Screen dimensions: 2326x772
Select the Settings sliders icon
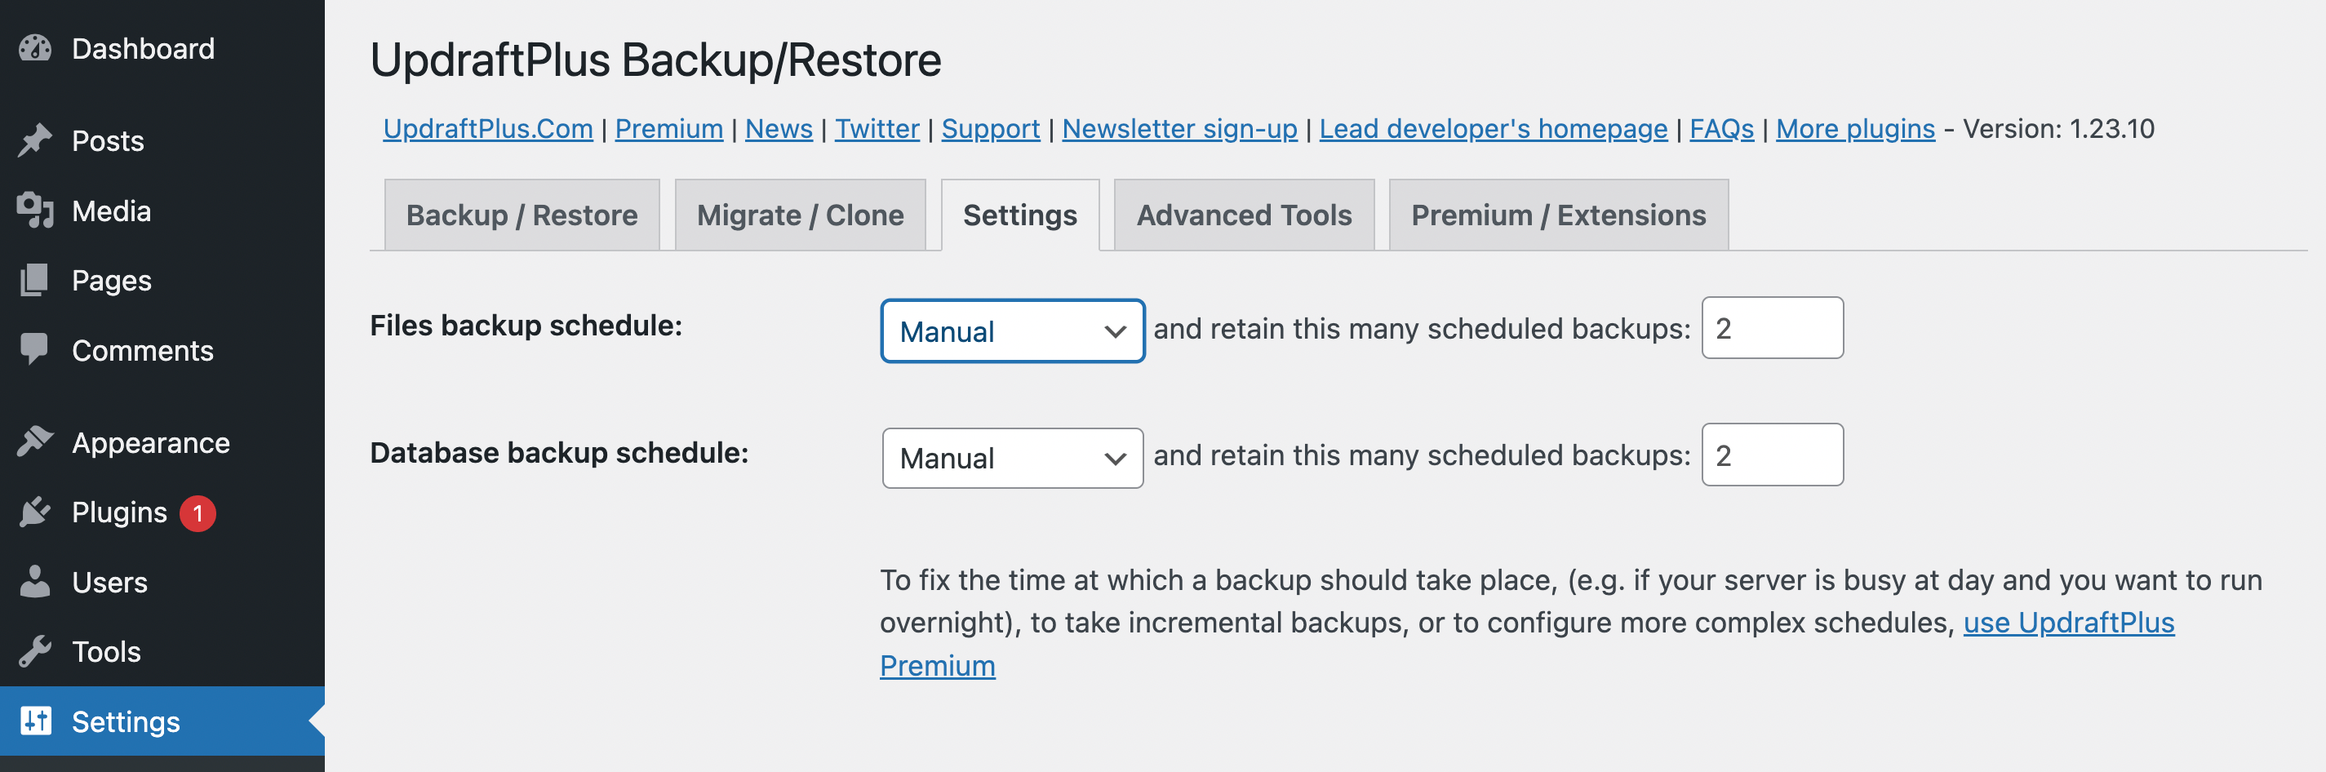pos(34,721)
